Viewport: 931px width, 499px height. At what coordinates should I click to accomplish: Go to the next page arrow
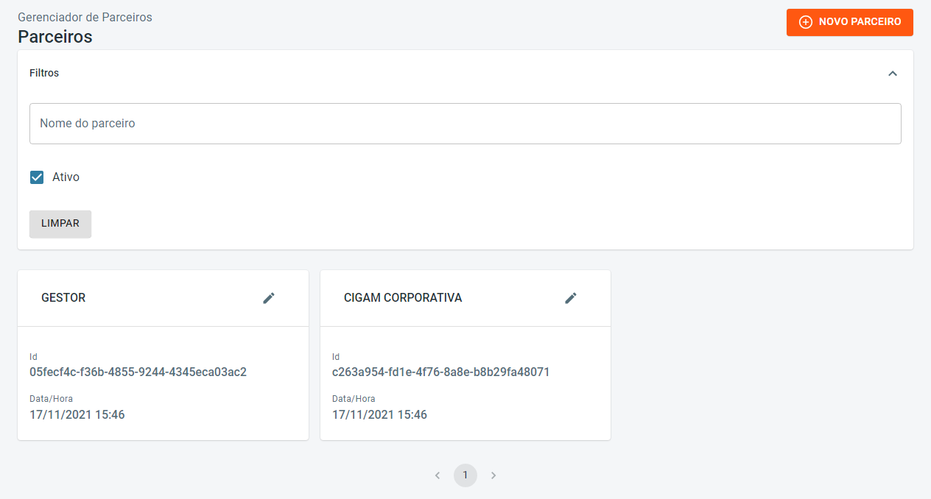pyautogui.click(x=493, y=475)
